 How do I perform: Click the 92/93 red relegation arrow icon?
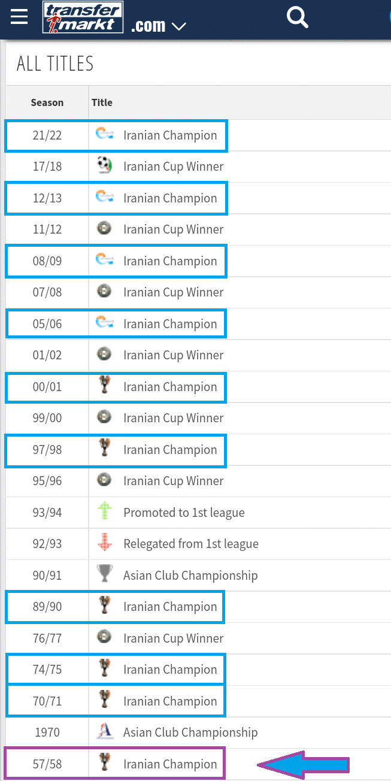tap(105, 543)
